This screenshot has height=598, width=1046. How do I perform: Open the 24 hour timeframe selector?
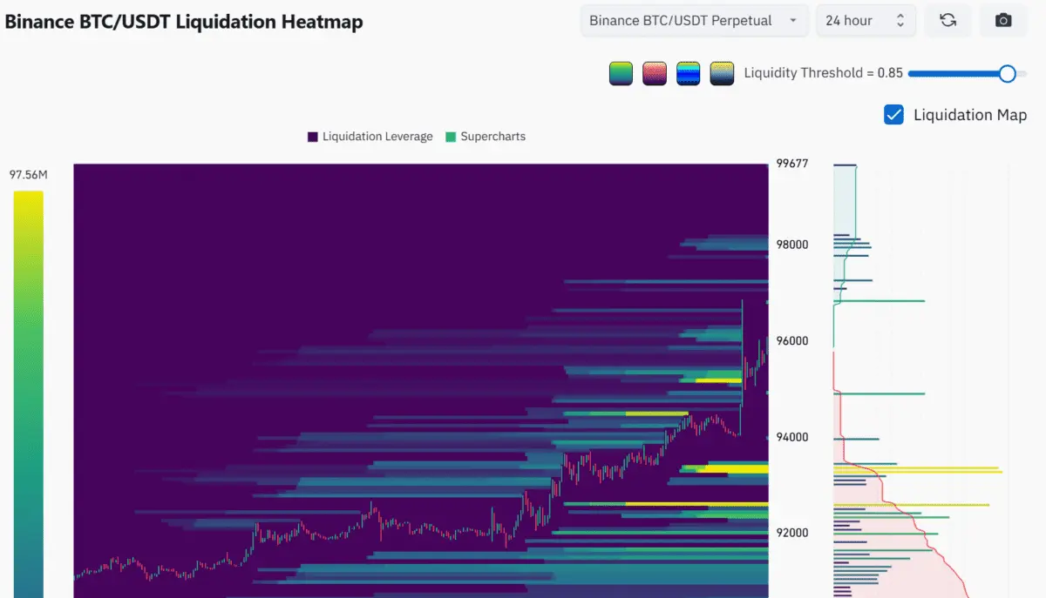point(866,21)
